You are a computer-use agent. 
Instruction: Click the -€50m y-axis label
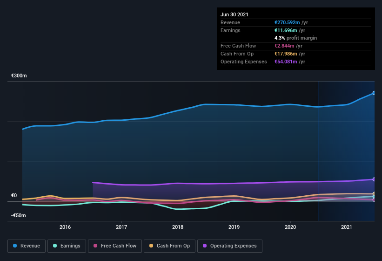[19, 216]
